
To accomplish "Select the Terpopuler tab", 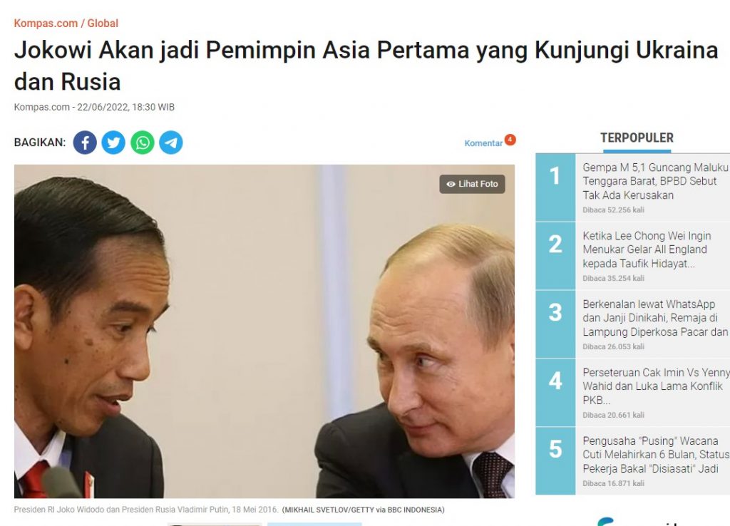I will (x=637, y=138).
